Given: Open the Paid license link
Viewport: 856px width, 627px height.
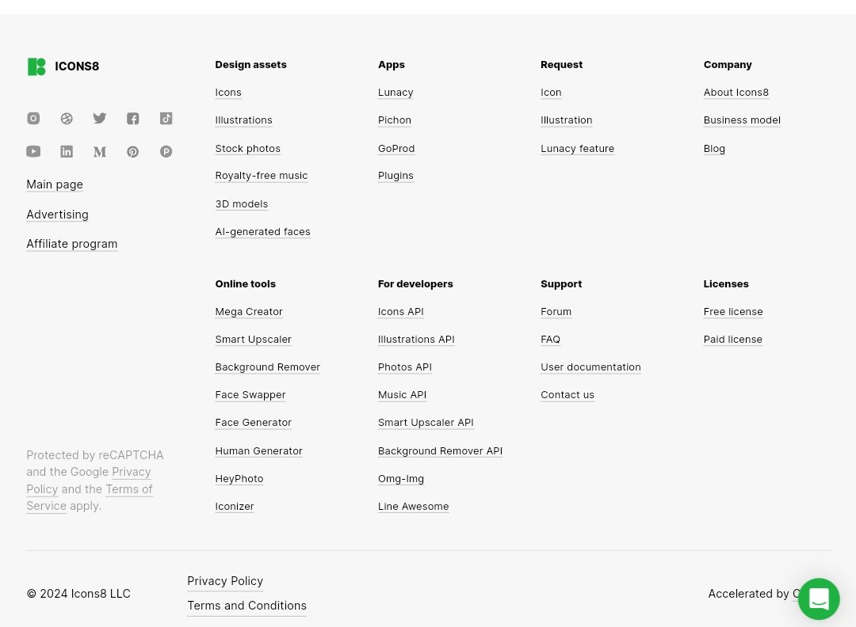Looking at the screenshot, I should coord(732,339).
